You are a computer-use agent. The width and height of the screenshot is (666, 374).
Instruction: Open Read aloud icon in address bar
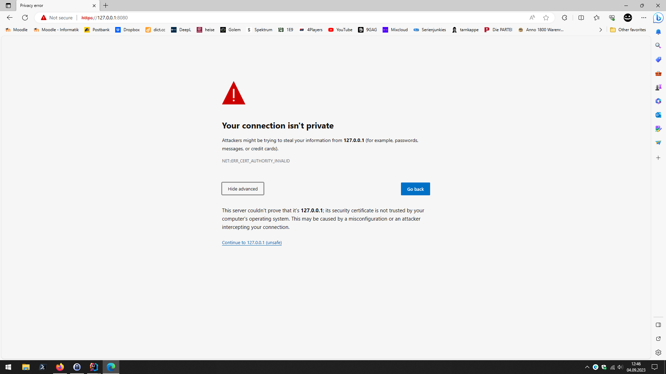click(x=532, y=18)
